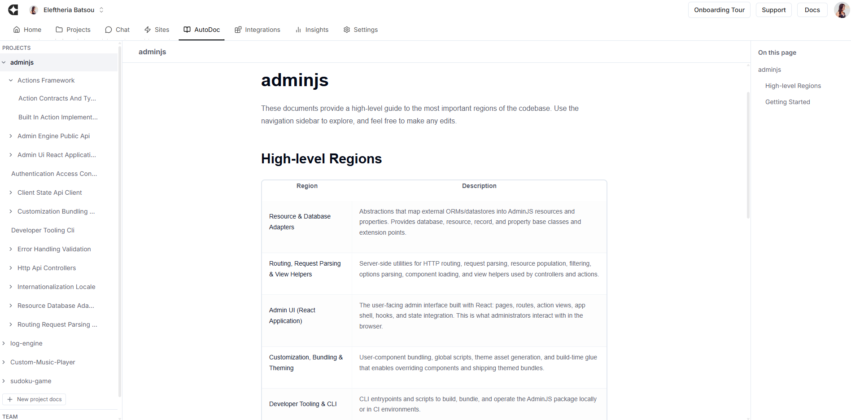
Task: Open the Developer Tooling Cli page
Action: (43, 230)
